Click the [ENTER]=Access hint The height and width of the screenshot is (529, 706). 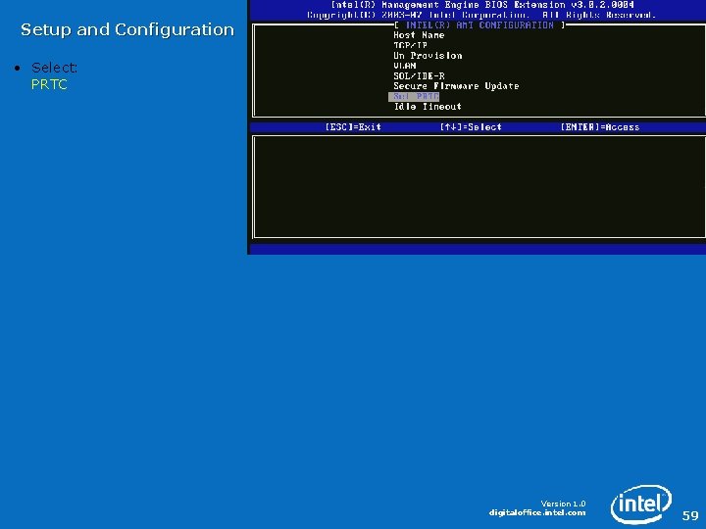(600, 126)
